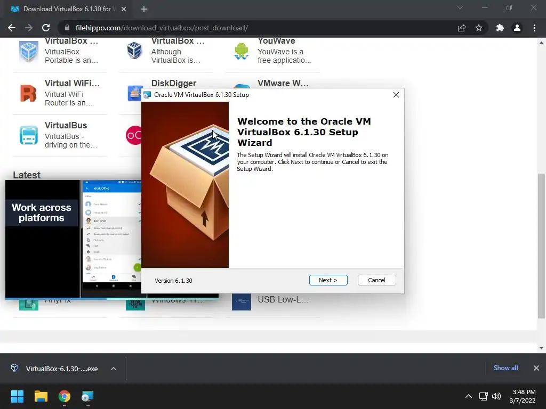Cancel the VirtualBox Setup wizard
The height and width of the screenshot is (409, 546).
click(x=376, y=280)
